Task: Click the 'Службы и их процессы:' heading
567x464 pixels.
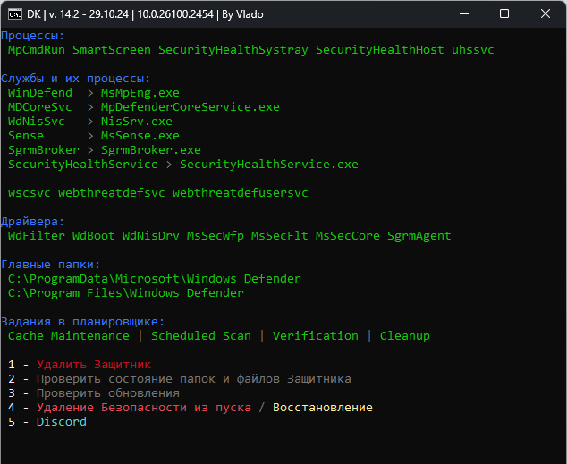Action: pyautogui.click(x=75, y=79)
